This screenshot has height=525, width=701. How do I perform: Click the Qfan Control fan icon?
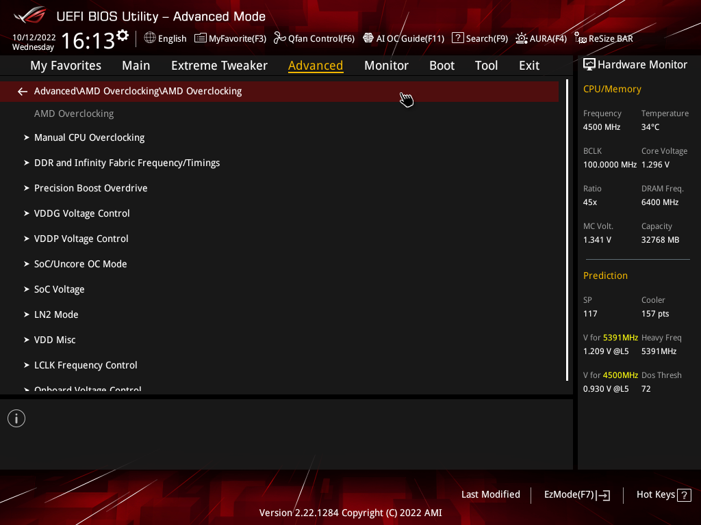(279, 38)
